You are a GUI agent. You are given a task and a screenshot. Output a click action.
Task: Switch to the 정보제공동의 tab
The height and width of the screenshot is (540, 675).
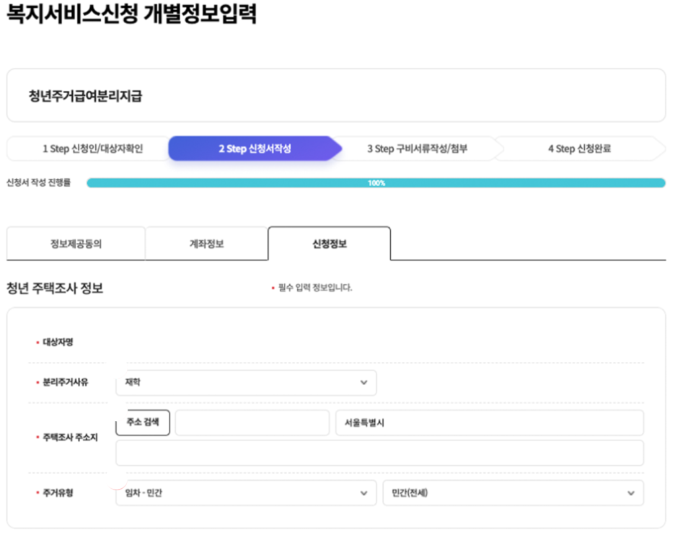tap(76, 243)
